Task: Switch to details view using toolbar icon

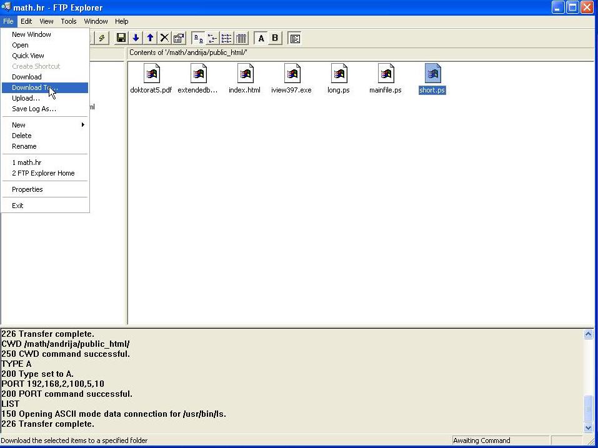Action: pyautogui.click(x=241, y=38)
